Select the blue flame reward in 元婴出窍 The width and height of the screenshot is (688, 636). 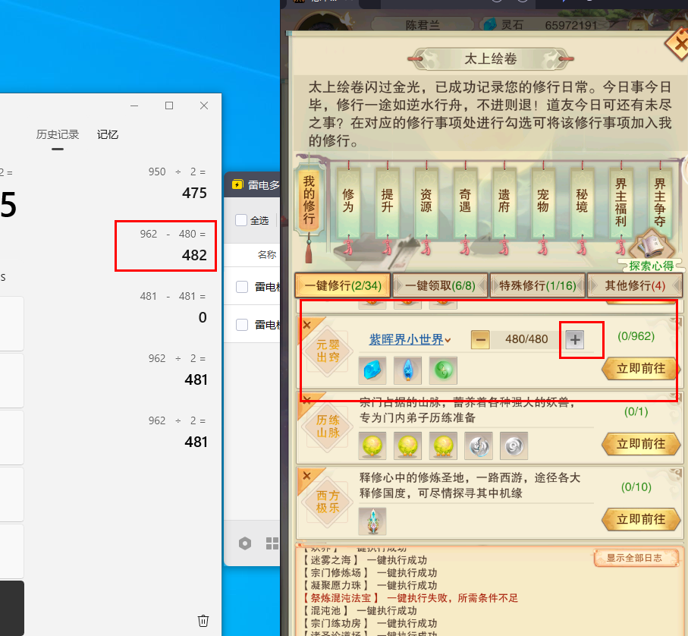coord(407,370)
